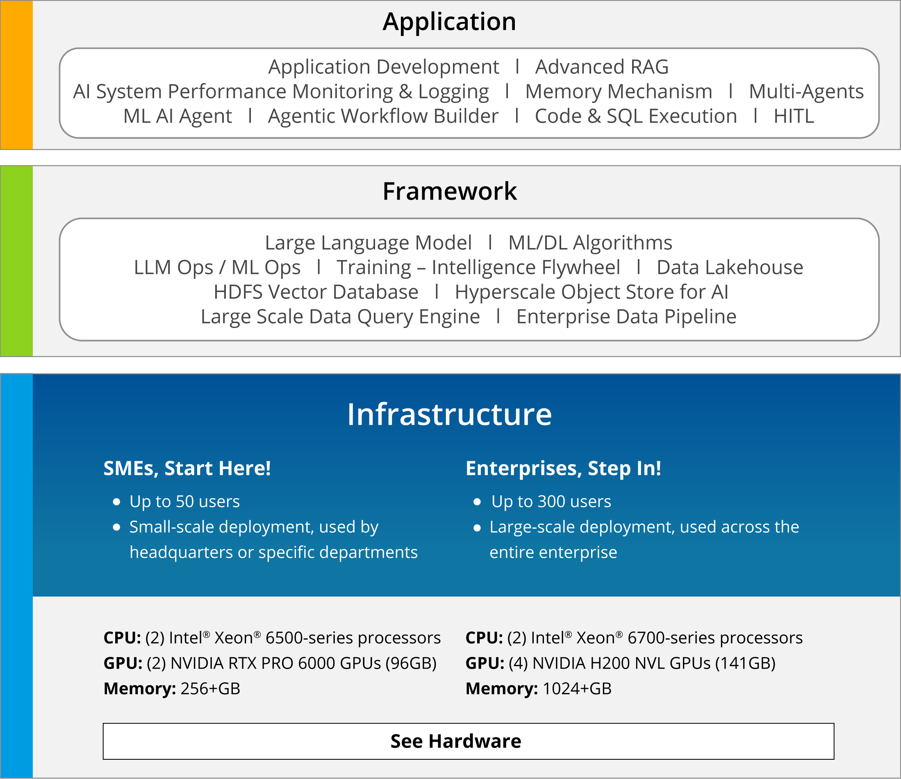This screenshot has height=779, width=901.
Task: Select Application Development item
Action: point(384,68)
